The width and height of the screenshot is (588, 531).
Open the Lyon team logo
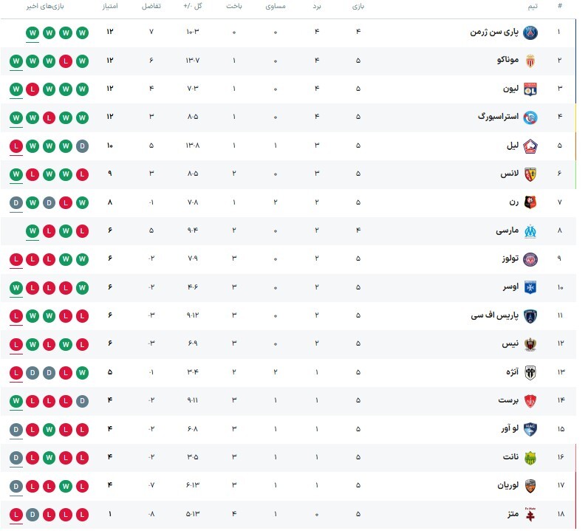pyautogui.click(x=530, y=89)
